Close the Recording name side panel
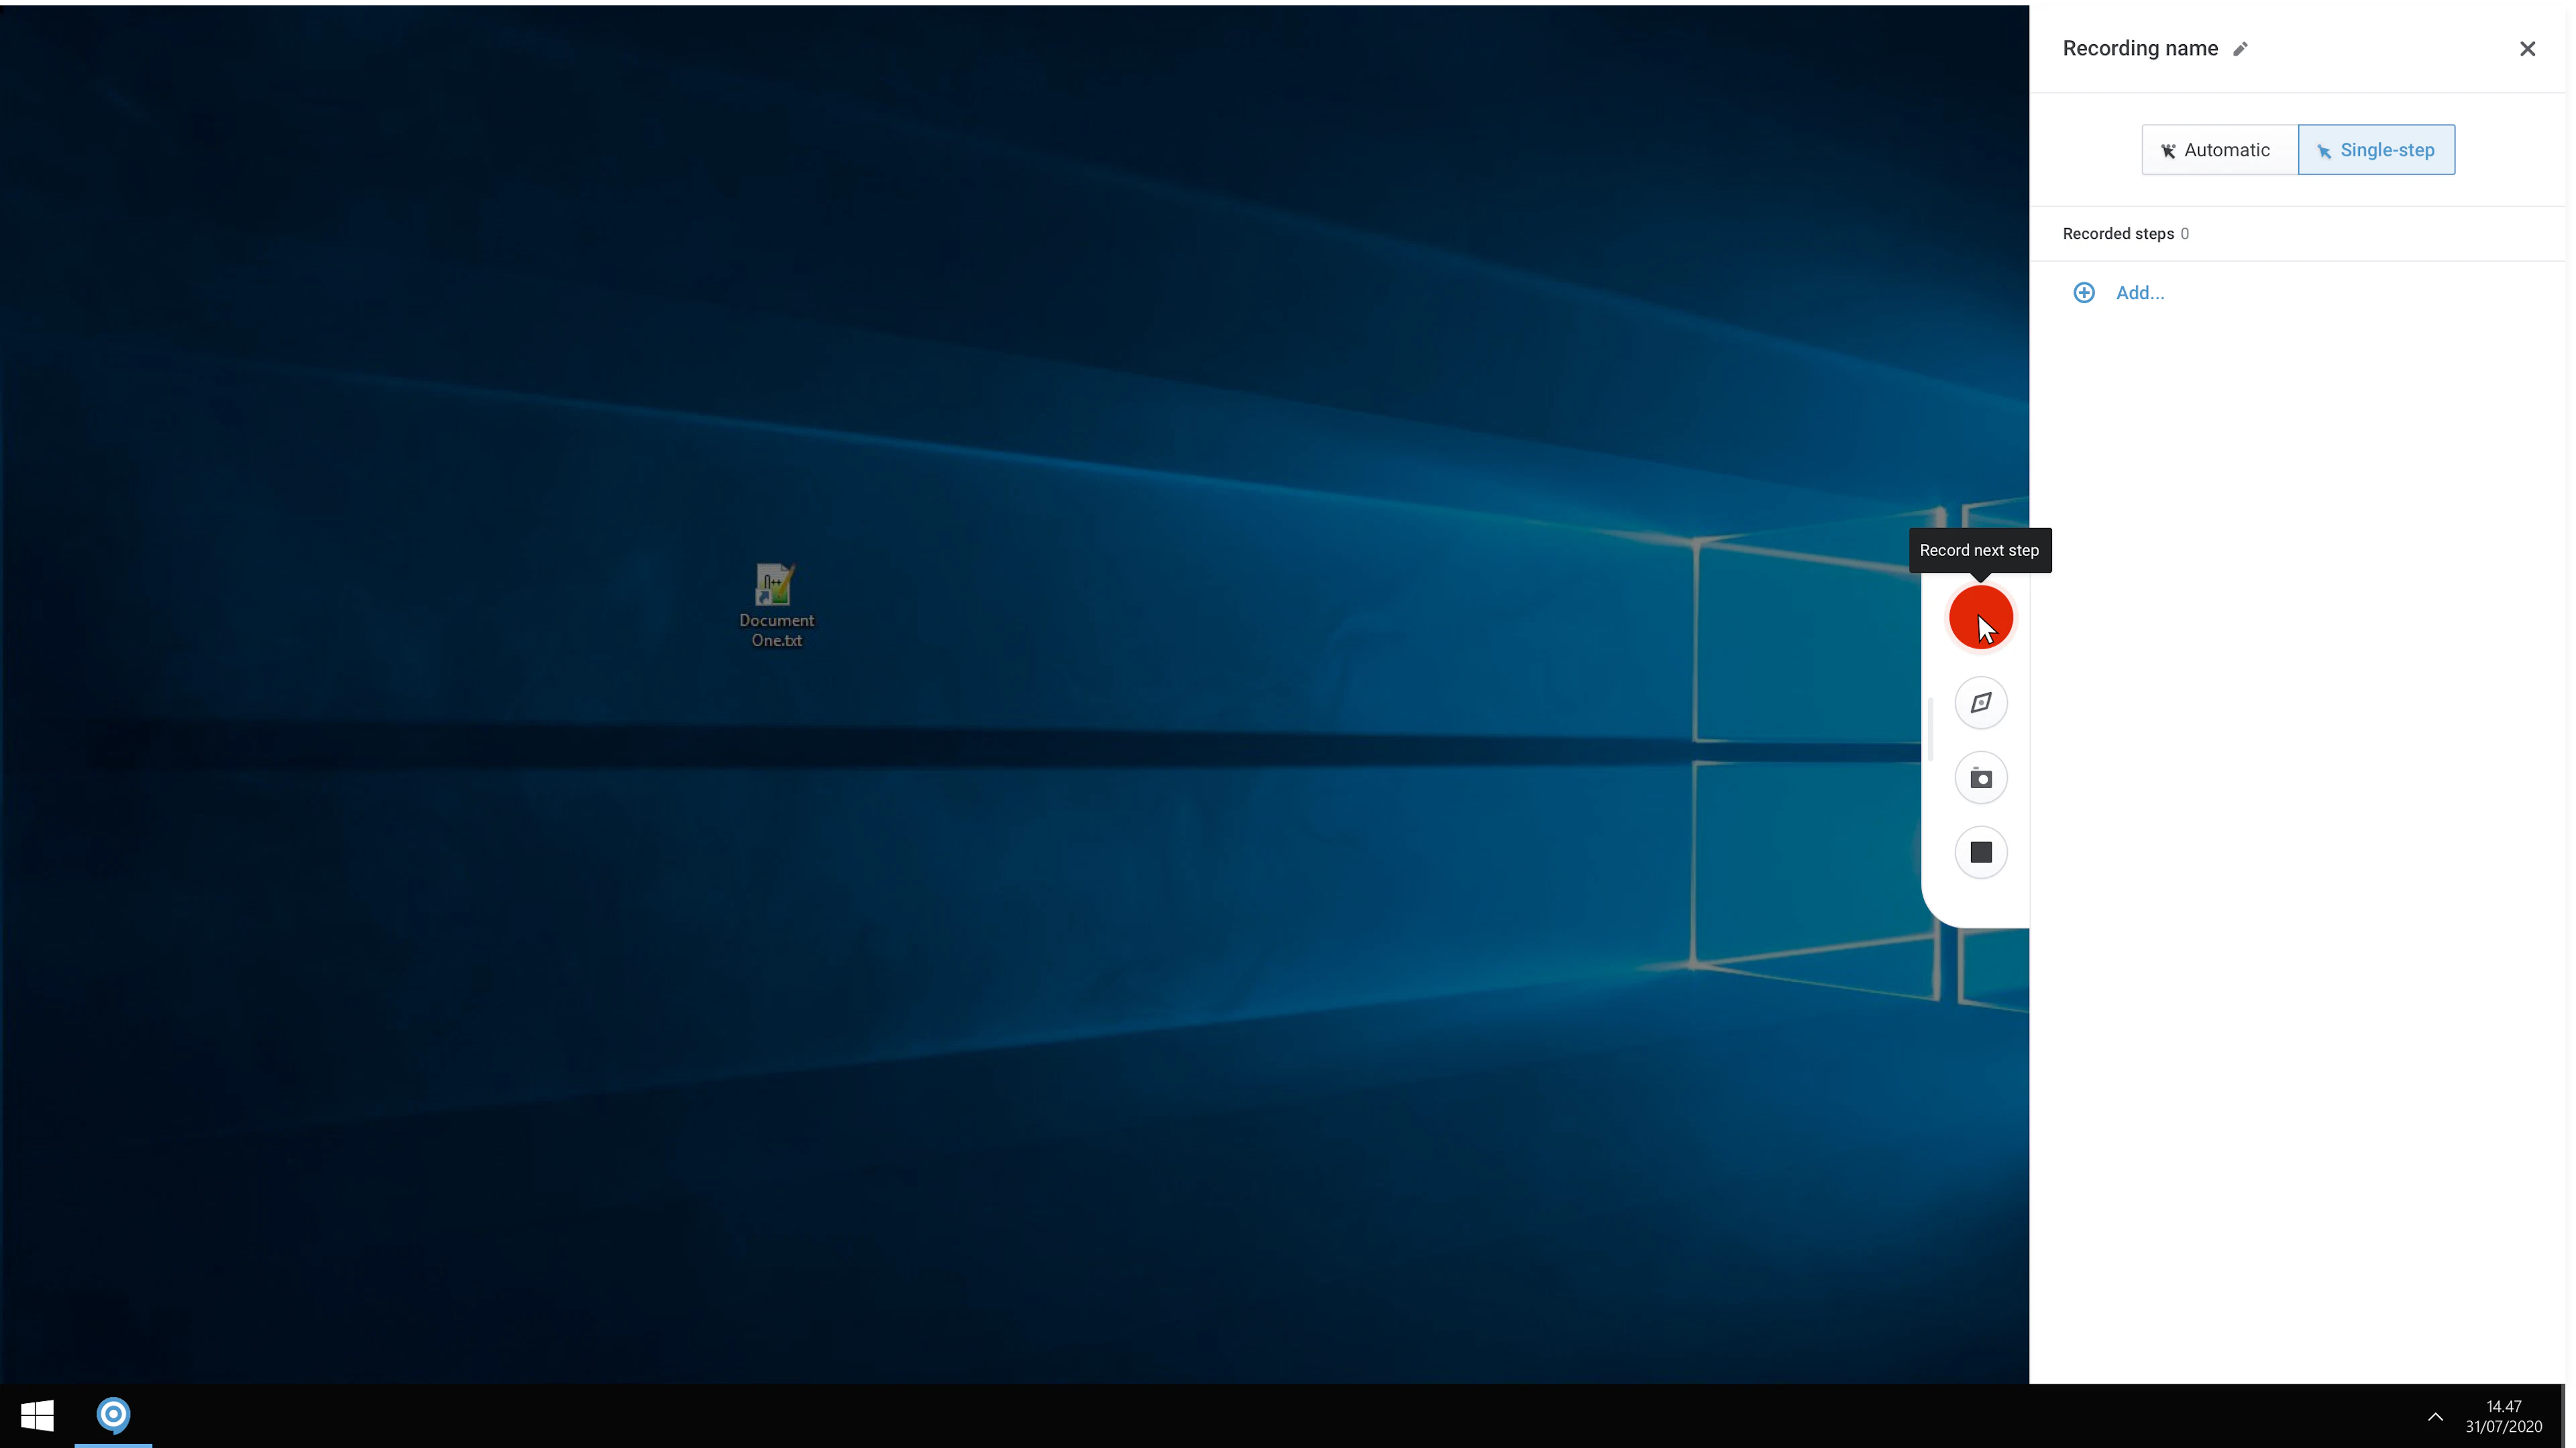The width and height of the screenshot is (2576, 1448). click(x=2528, y=48)
